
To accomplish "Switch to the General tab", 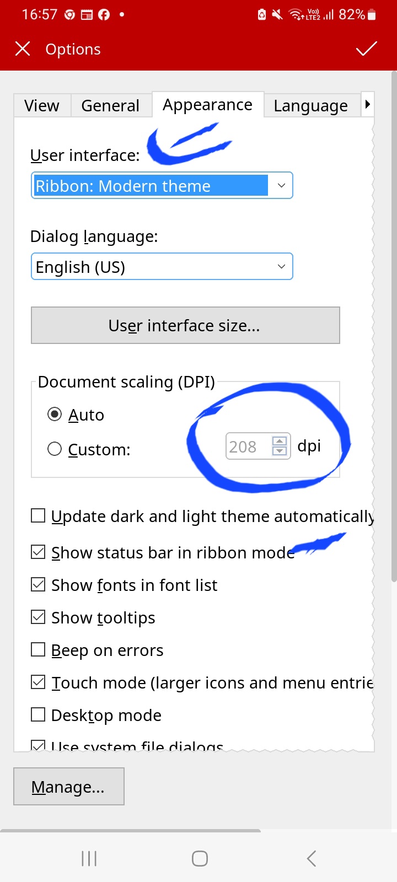I will click(x=110, y=105).
